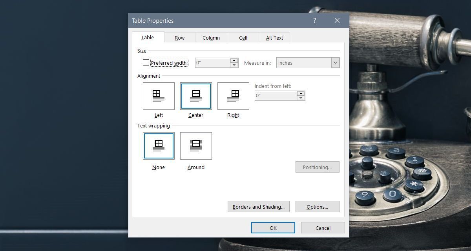Click inside the Preferred width field
The height and width of the screenshot is (251, 471).
click(x=212, y=63)
